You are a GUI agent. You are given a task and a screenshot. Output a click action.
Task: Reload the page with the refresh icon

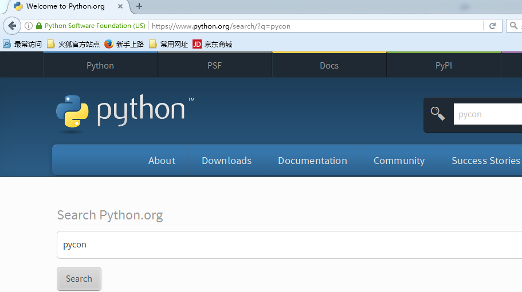point(492,26)
